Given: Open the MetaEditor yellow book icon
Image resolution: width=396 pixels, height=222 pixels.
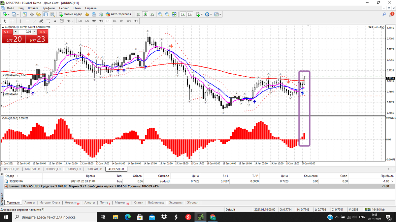Looking at the screenshot, I should pyautogui.click(x=87, y=14).
